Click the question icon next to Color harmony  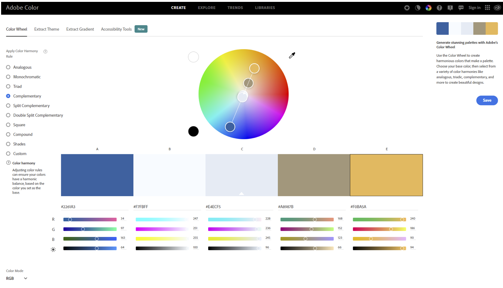[x=9, y=163]
